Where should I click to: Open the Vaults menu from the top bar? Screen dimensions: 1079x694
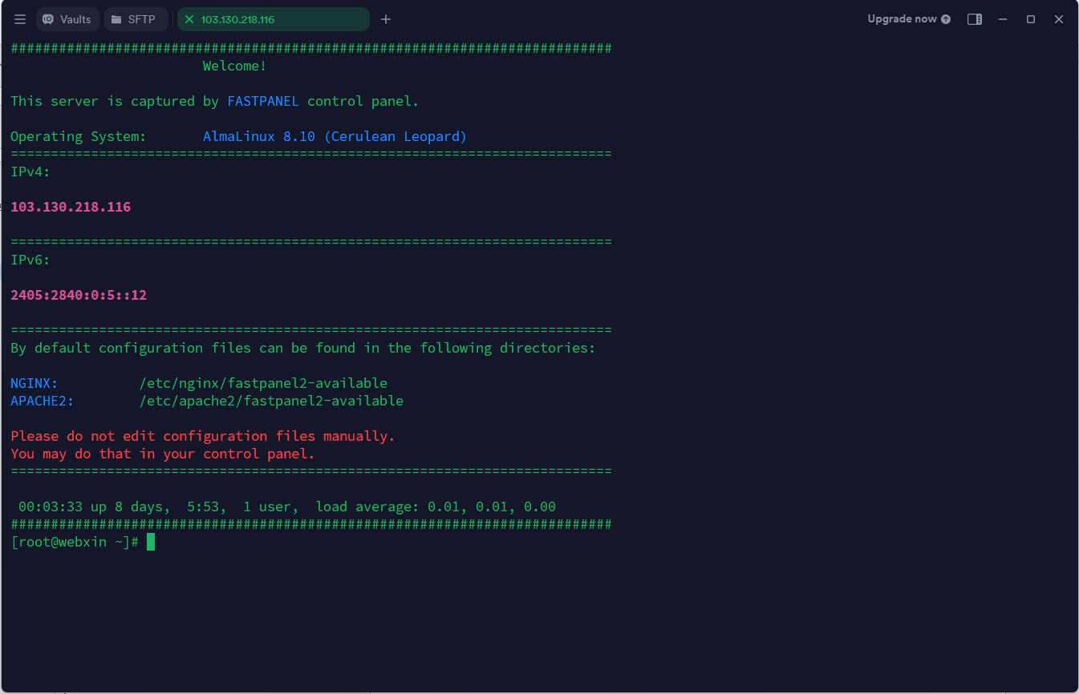click(67, 19)
